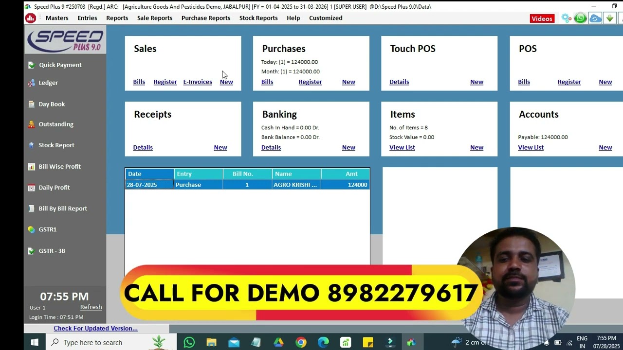Open Accounts View List link
Screen dimensions: 623x350
coord(531,147)
